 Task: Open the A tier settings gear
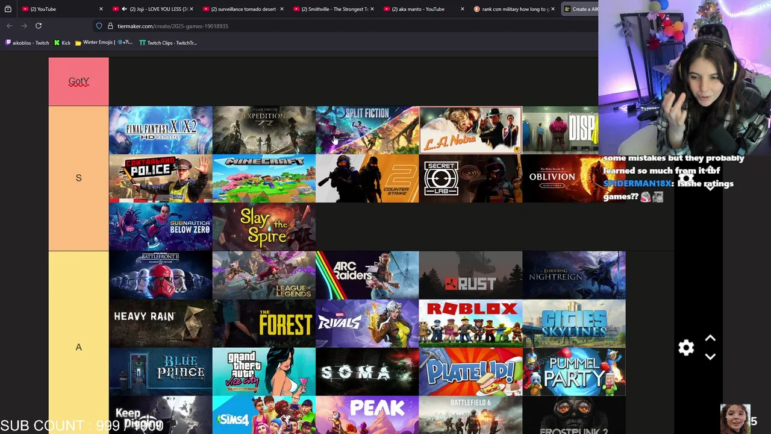coord(686,348)
